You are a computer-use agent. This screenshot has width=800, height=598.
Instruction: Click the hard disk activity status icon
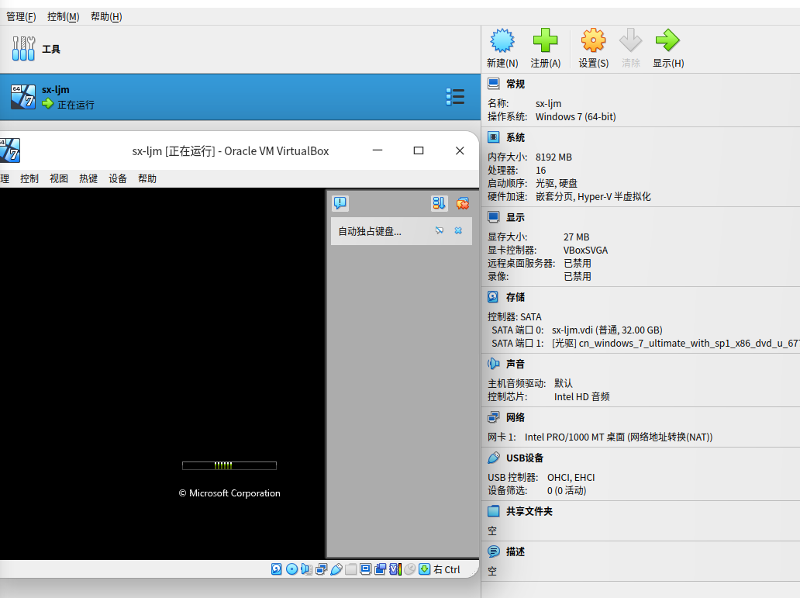pyautogui.click(x=276, y=569)
